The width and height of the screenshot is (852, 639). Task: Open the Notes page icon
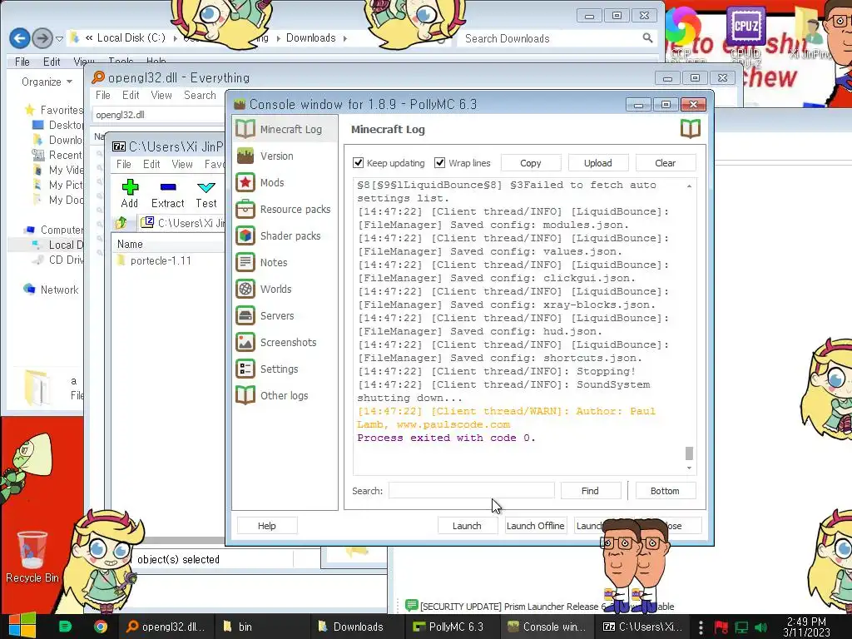tap(245, 262)
